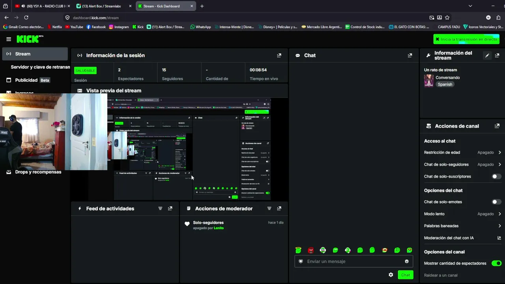Go back in browser history
This screenshot has height=284, width=505.
click(6, 17)
